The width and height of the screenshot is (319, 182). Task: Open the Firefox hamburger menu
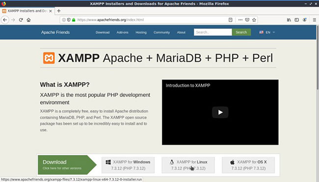click(314, 20)
